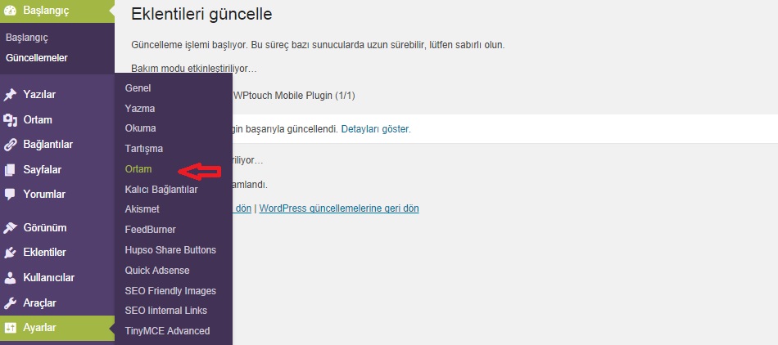Click the Başlangıç dashboard gauge icon
This screenshot has height=345, width=778.
[x=10, y=11]
